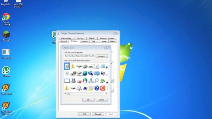This screenshot has width=212, height=119.
Task: Select the blue Internet Explorer globe icon
Action: 85,73
